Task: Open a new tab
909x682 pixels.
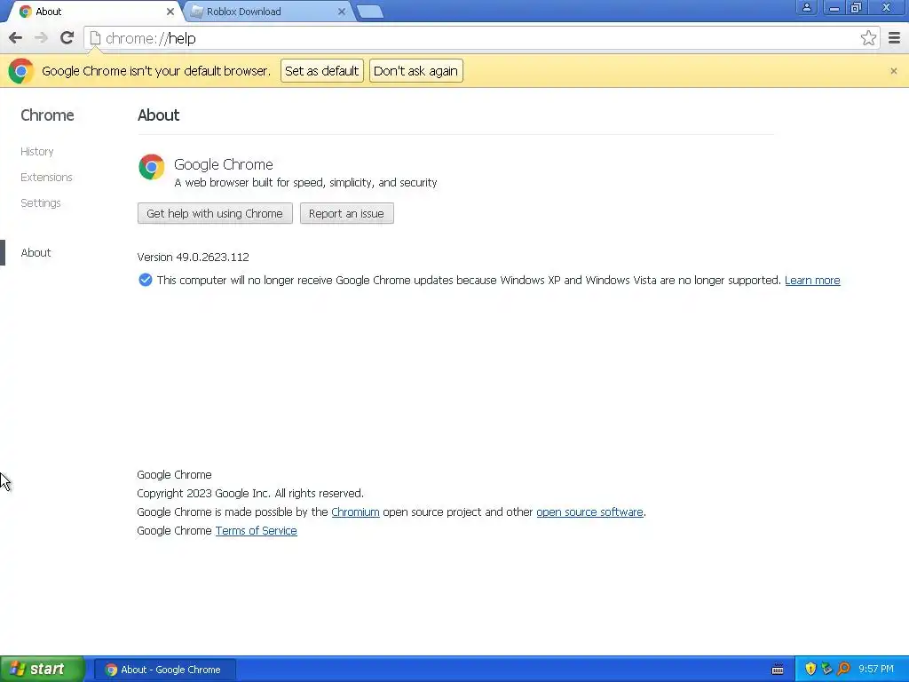Action: [x=370, y=12]
